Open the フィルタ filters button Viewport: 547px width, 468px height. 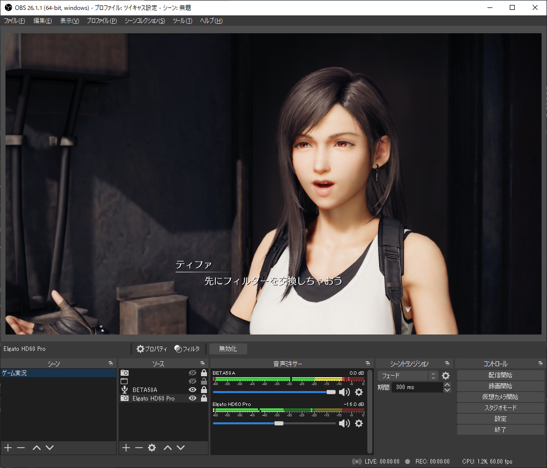pyautogui.click(x=187, y=349)
